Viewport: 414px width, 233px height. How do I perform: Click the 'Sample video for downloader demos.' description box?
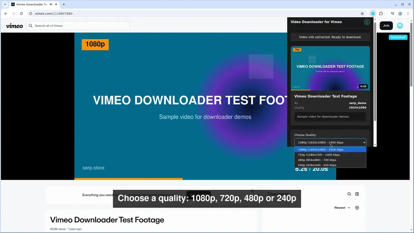point(330,117)
